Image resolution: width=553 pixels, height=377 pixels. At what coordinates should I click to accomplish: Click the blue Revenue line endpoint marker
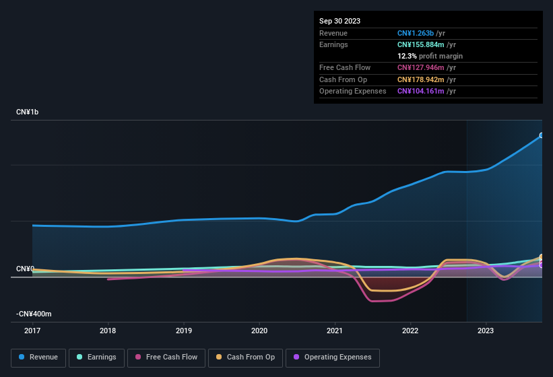click(542, 135)
